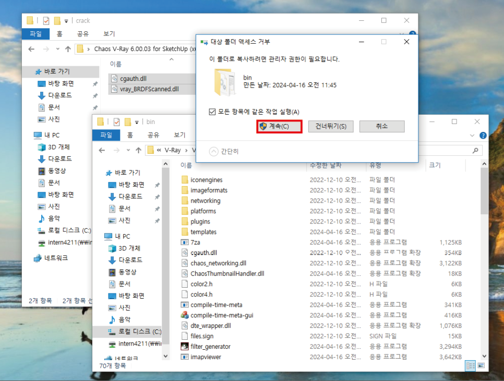Open 파일 tab in crack window
Screen dimensions: 504x381
(35, 34)
